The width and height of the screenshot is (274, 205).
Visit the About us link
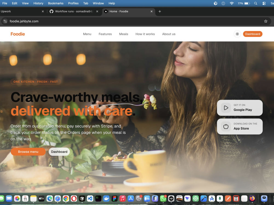169,34
